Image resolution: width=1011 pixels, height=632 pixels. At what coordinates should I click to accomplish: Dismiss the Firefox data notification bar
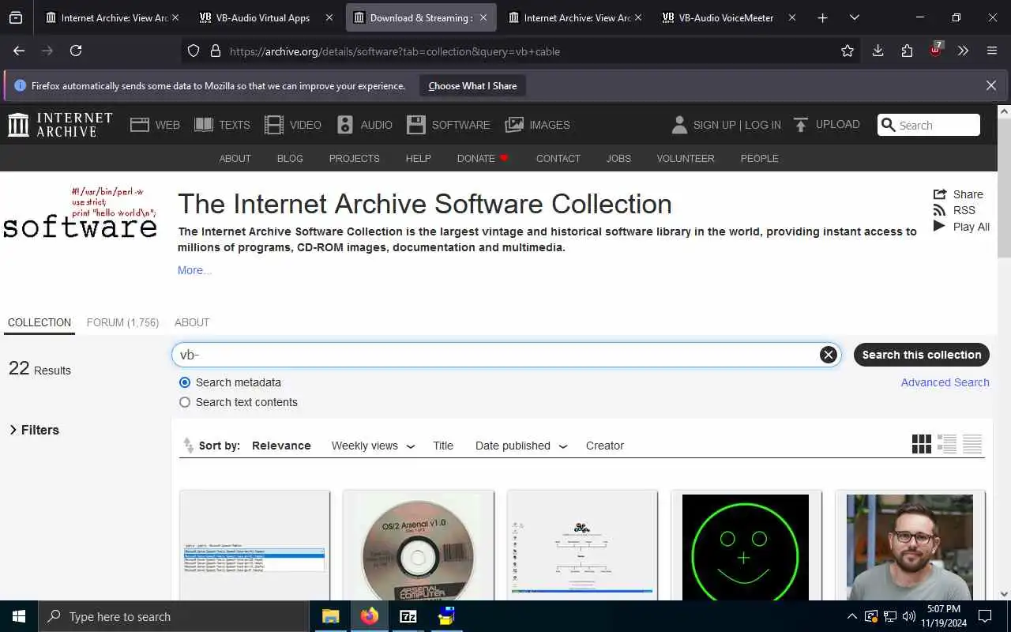991,85
